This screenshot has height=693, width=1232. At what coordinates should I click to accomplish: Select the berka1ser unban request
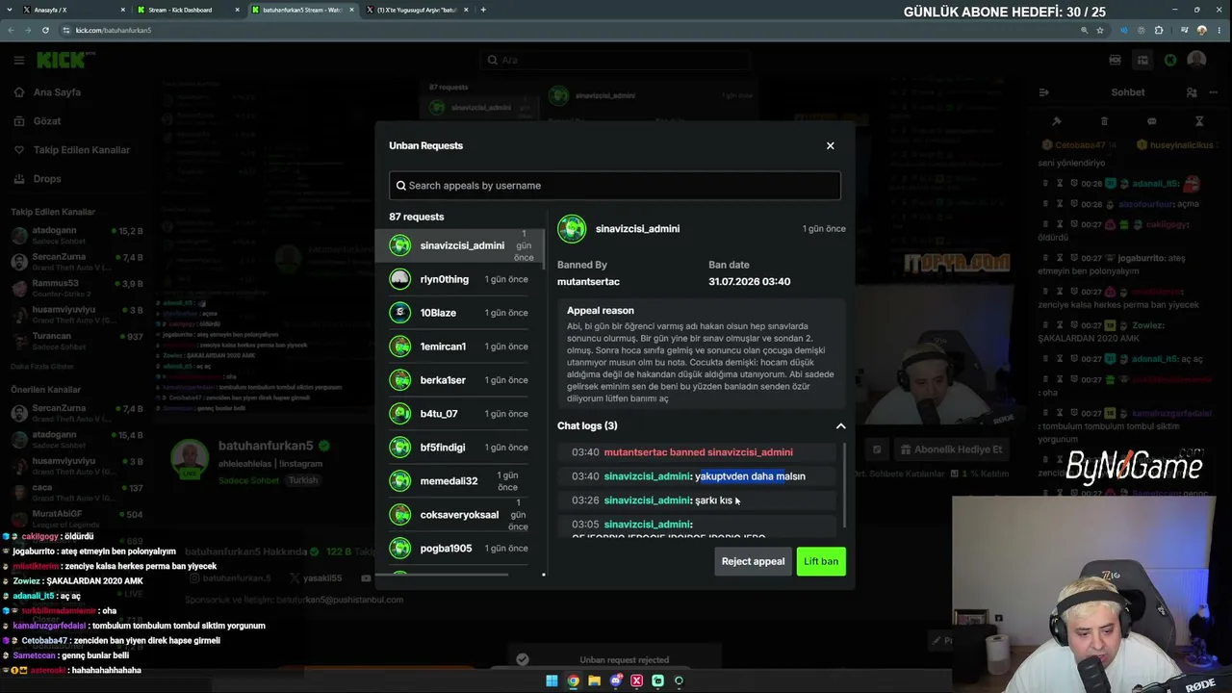click(x=460, y=380)
